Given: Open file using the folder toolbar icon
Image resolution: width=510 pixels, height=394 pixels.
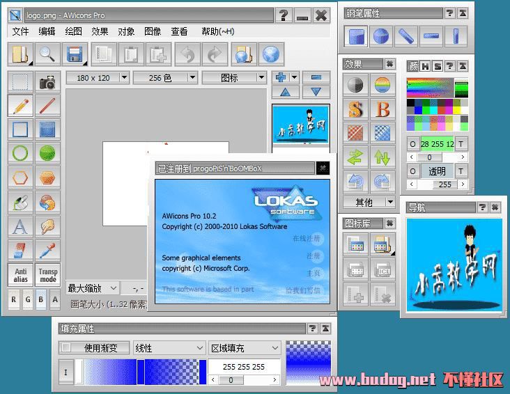Looking at the screenshot, I should pyautogui.click(x=20, y=54).
